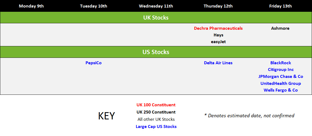312x136 pixels.
Task: Select the PepsiCo entry
Action: click(x=94, y=63)
